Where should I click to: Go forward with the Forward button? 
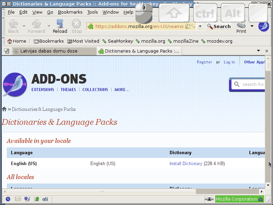pos(37,26)
